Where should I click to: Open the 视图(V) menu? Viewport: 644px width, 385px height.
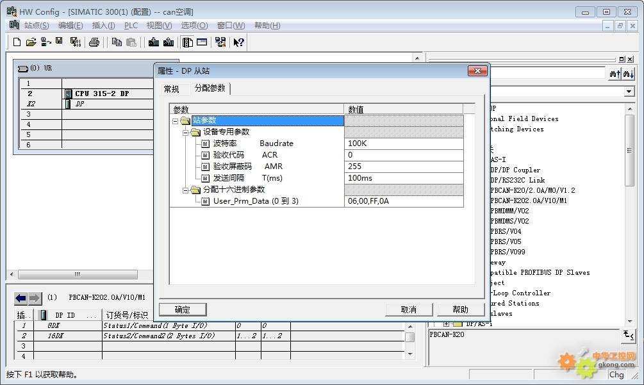pos(160,26)
